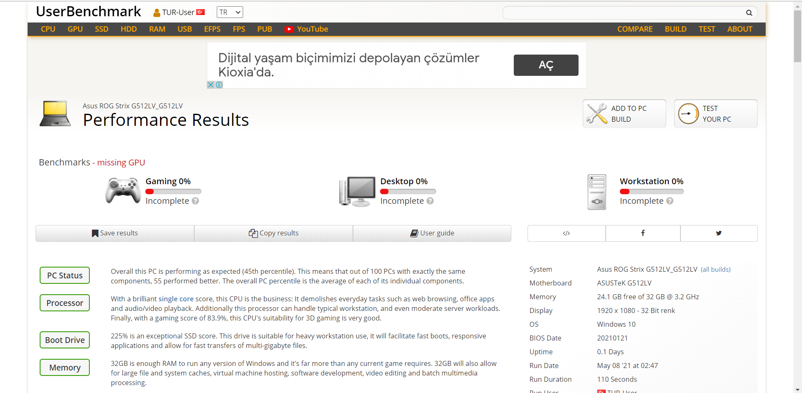Click the Memory button

click(x=65, y=368)
